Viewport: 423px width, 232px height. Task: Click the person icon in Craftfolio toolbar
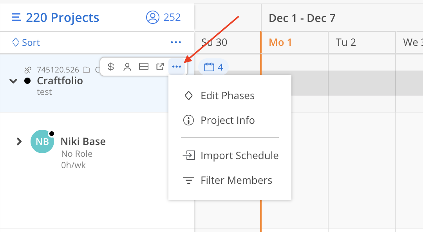127,67
